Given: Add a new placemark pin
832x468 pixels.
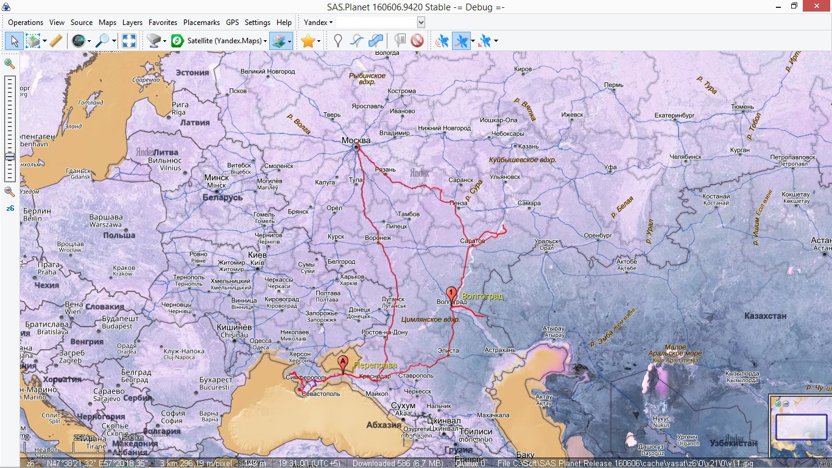Looking at the screenshot, I should coord(338,41).
